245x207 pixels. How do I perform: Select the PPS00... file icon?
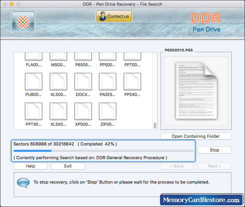click(x=107, y=57)
